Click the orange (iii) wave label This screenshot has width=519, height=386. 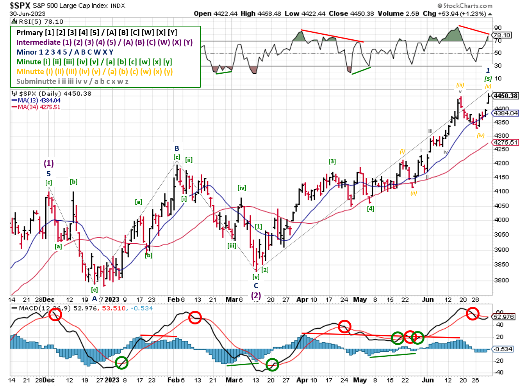pyautogui.click(x=460, y=85)
